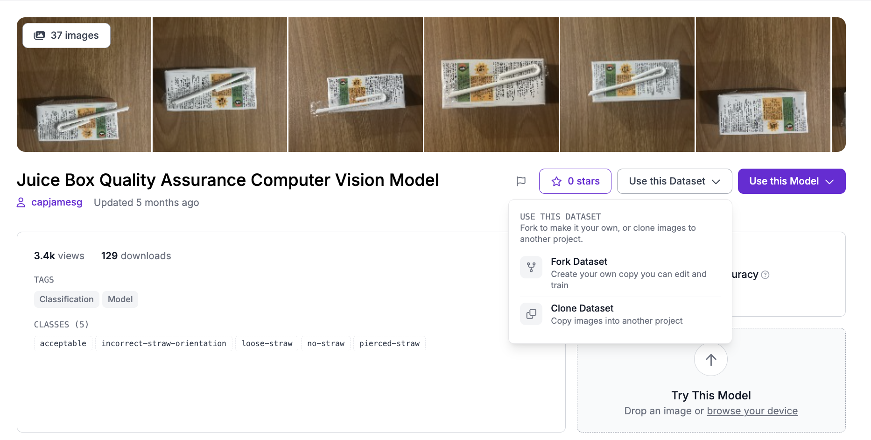This screenshot has width=871, height=440.
Task: Click the accuracy help question mark icon
Action: 765,275
